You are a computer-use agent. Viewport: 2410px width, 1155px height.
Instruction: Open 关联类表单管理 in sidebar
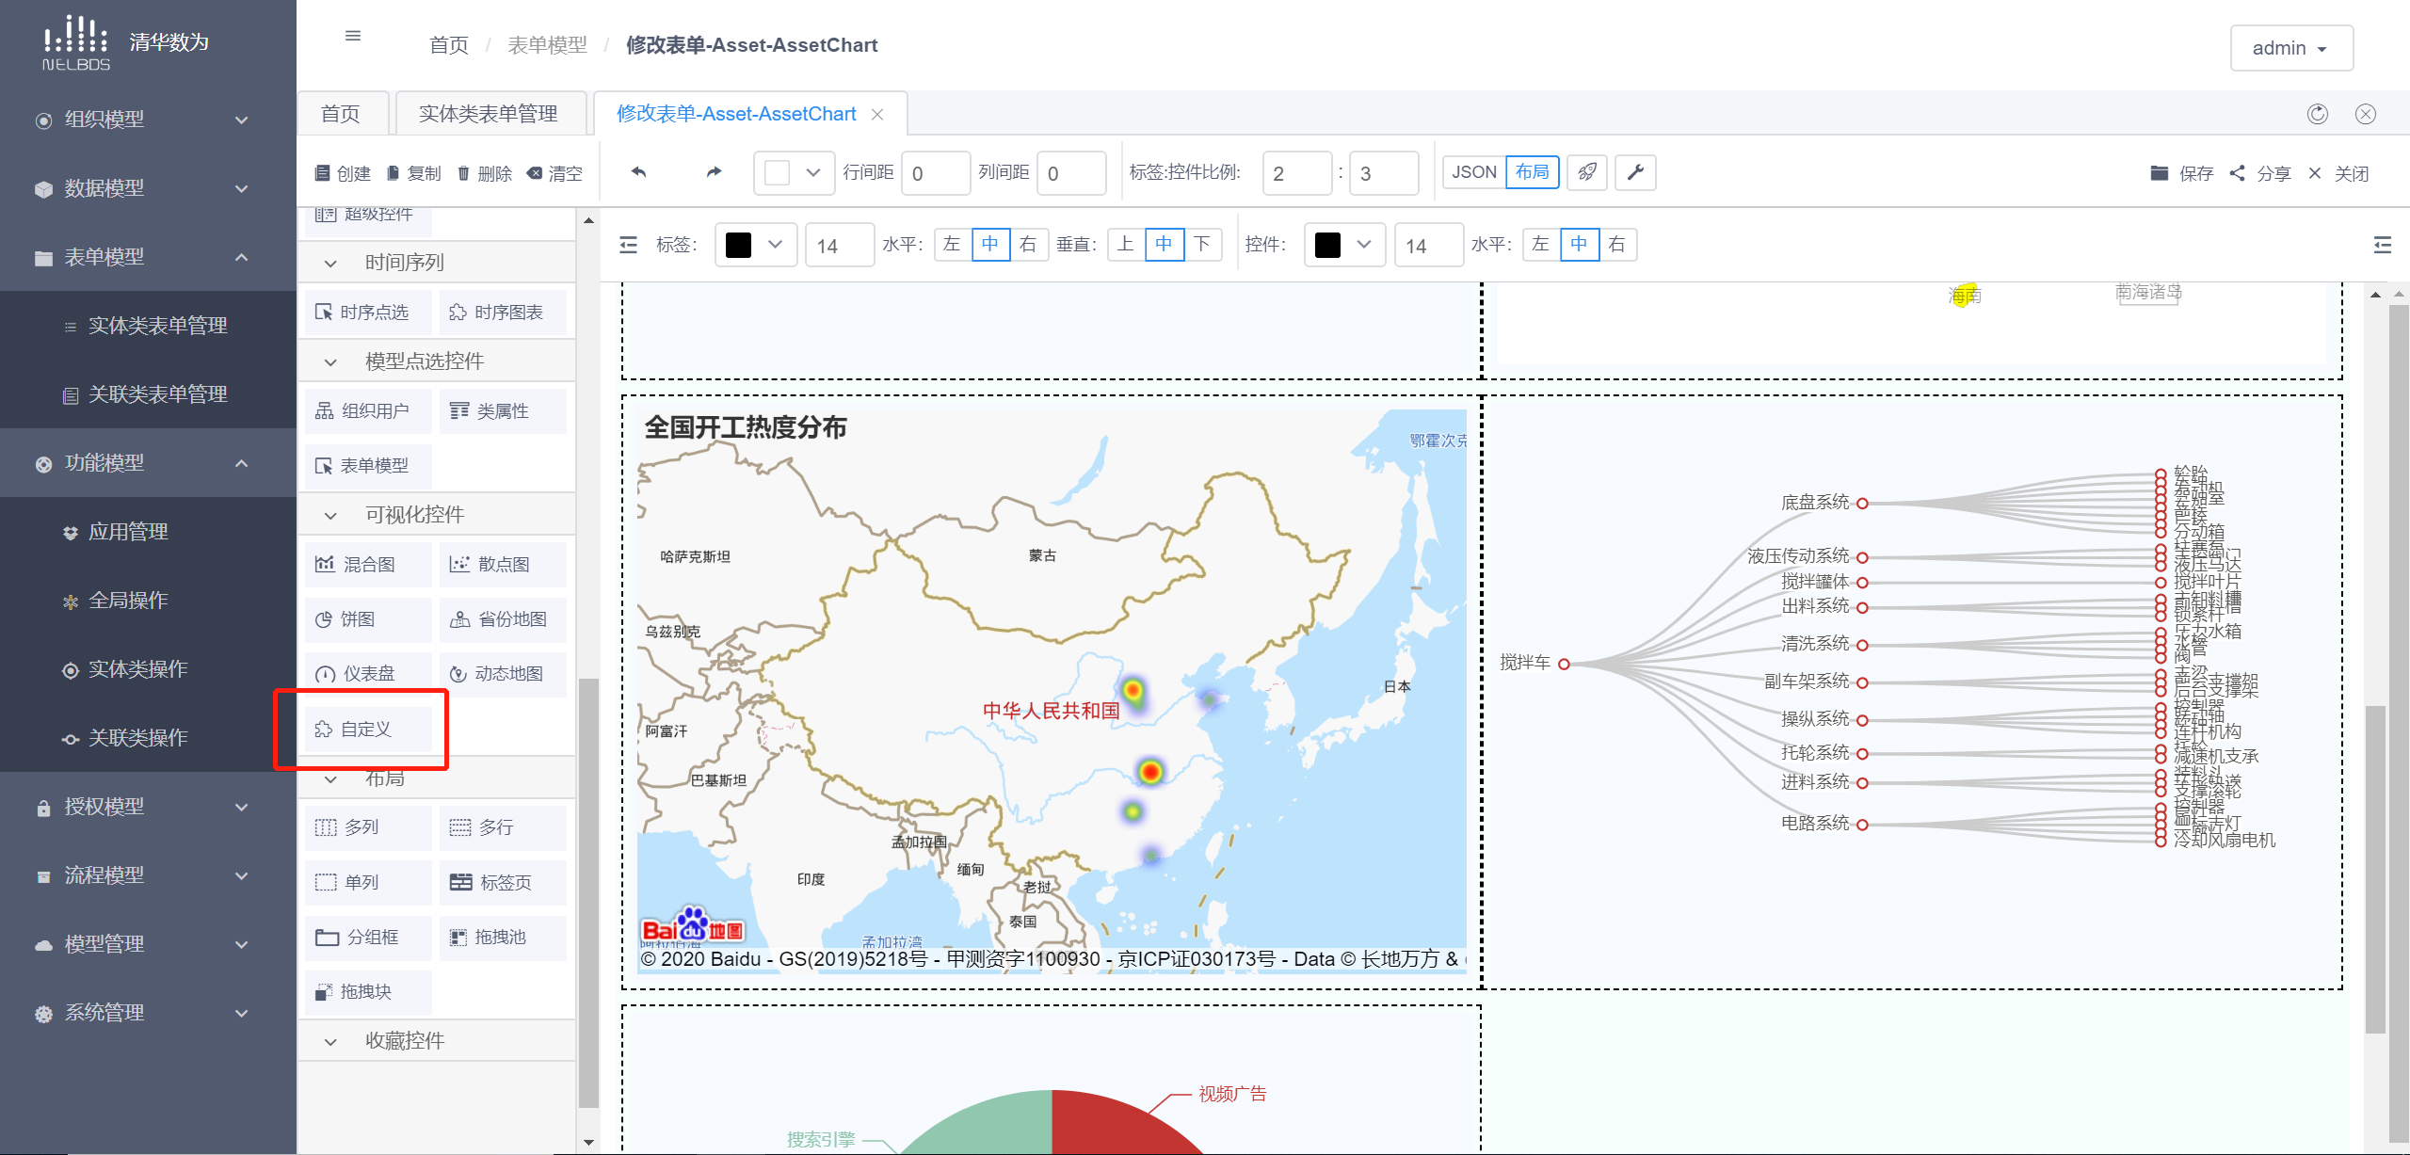click(148, 394)
